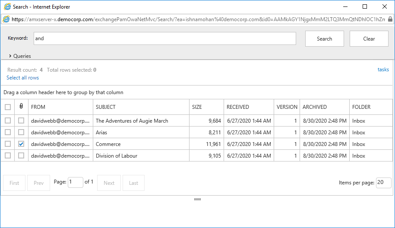Click in the Keyword text field

pyautogui.click(x=164, y=38)
